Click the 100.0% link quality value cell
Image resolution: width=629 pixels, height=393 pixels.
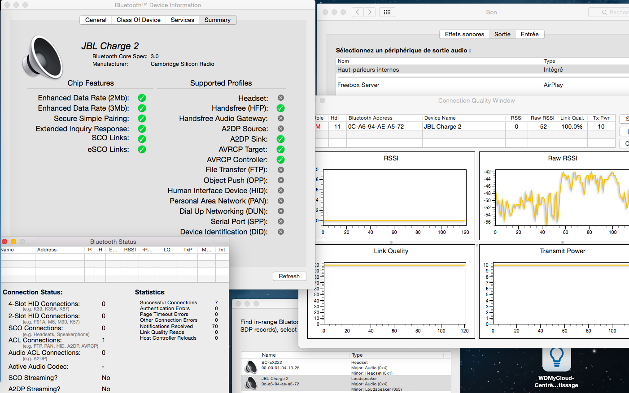coord(572,126)
